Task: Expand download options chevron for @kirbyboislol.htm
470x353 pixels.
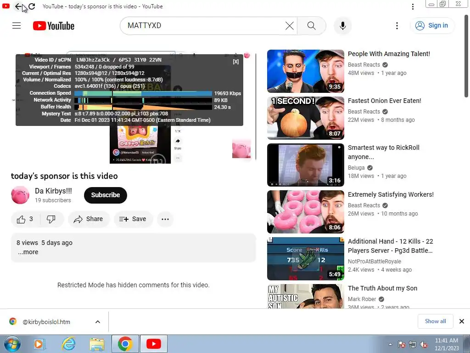Action: click(x=98, y=322)
